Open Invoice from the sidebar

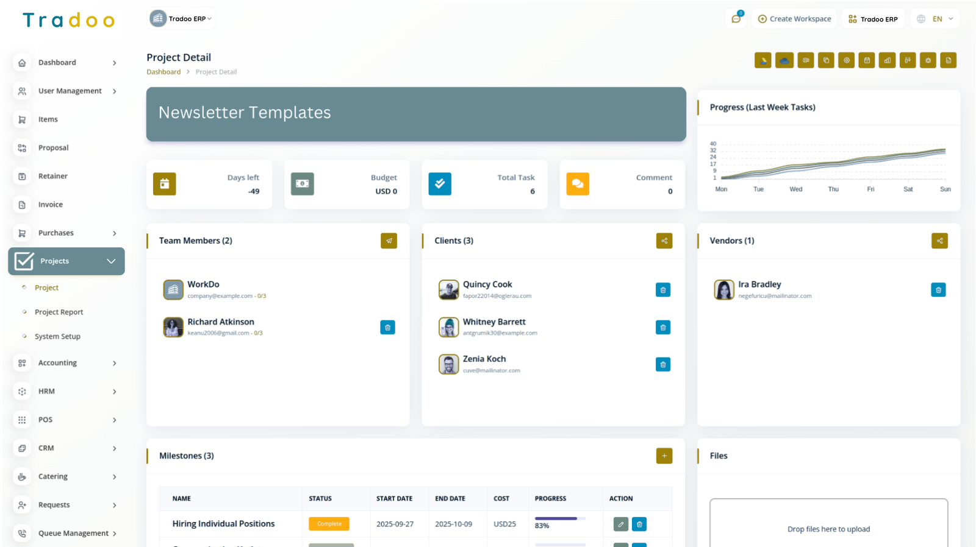pos(50,205)
